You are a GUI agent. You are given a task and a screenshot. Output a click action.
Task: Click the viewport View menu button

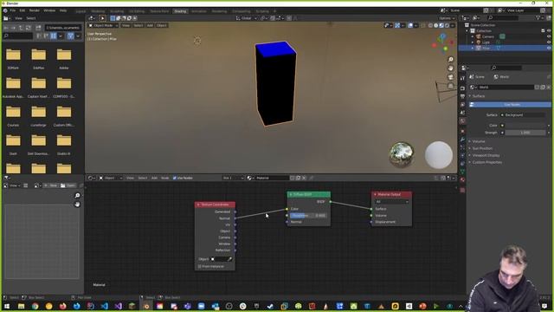(x=126, y=25)
